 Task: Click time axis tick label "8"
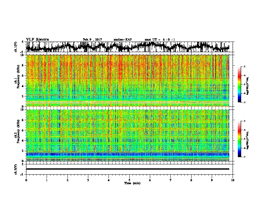[191, 180]
